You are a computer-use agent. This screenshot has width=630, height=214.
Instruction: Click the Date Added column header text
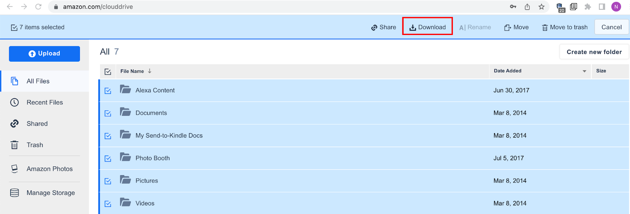508,71
